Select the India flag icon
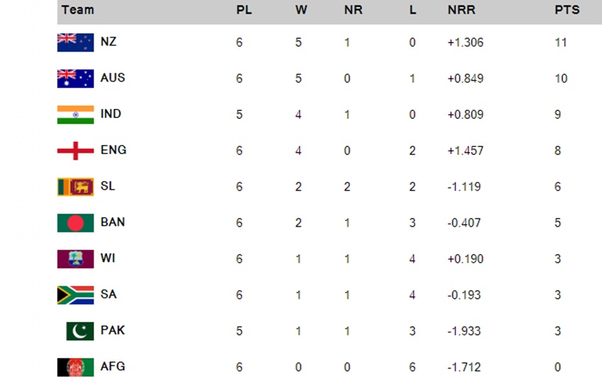Image resolution: width=602 pixels, height=389 pixels. pyautogui.click(x=75, y=115)
